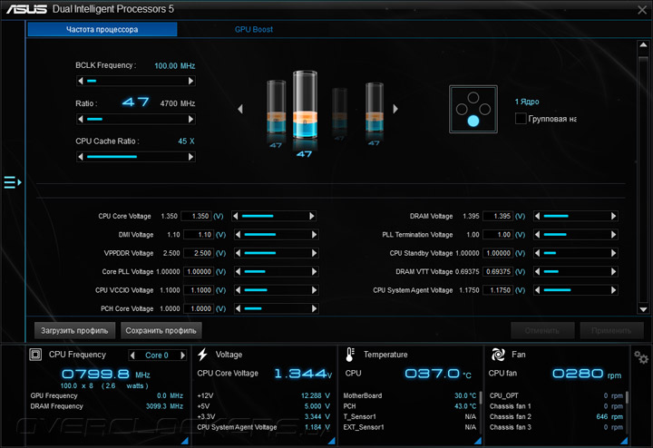Click the Voltage lightning bolt icon

pyautogui.click(x=202, y=355)
